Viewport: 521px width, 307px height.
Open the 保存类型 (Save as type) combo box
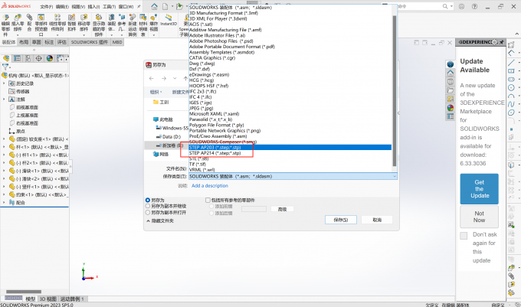click(293, 176)
